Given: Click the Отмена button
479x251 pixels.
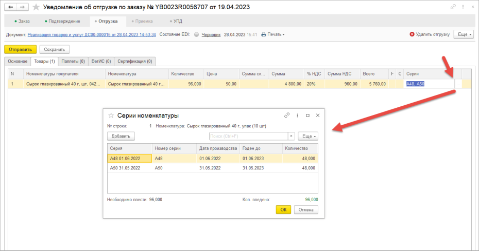Looking at the screenshot, I should pos(306,209).
